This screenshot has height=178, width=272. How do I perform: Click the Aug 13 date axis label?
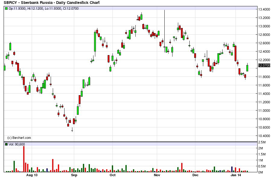[x=32, y=175]
